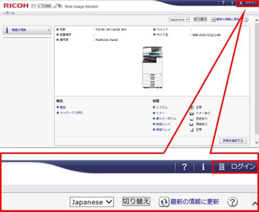Click the 給紙トレイ status link
The height and width of the screenshot is (212, 259).
pyautogui.click(x=163, y=124)
